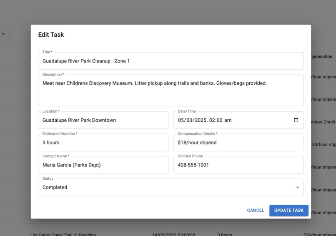This screenshot has height=236, width=336.
Task: Click the '.50/hour stip' cell in background table
Action: [x=323, y=145]
